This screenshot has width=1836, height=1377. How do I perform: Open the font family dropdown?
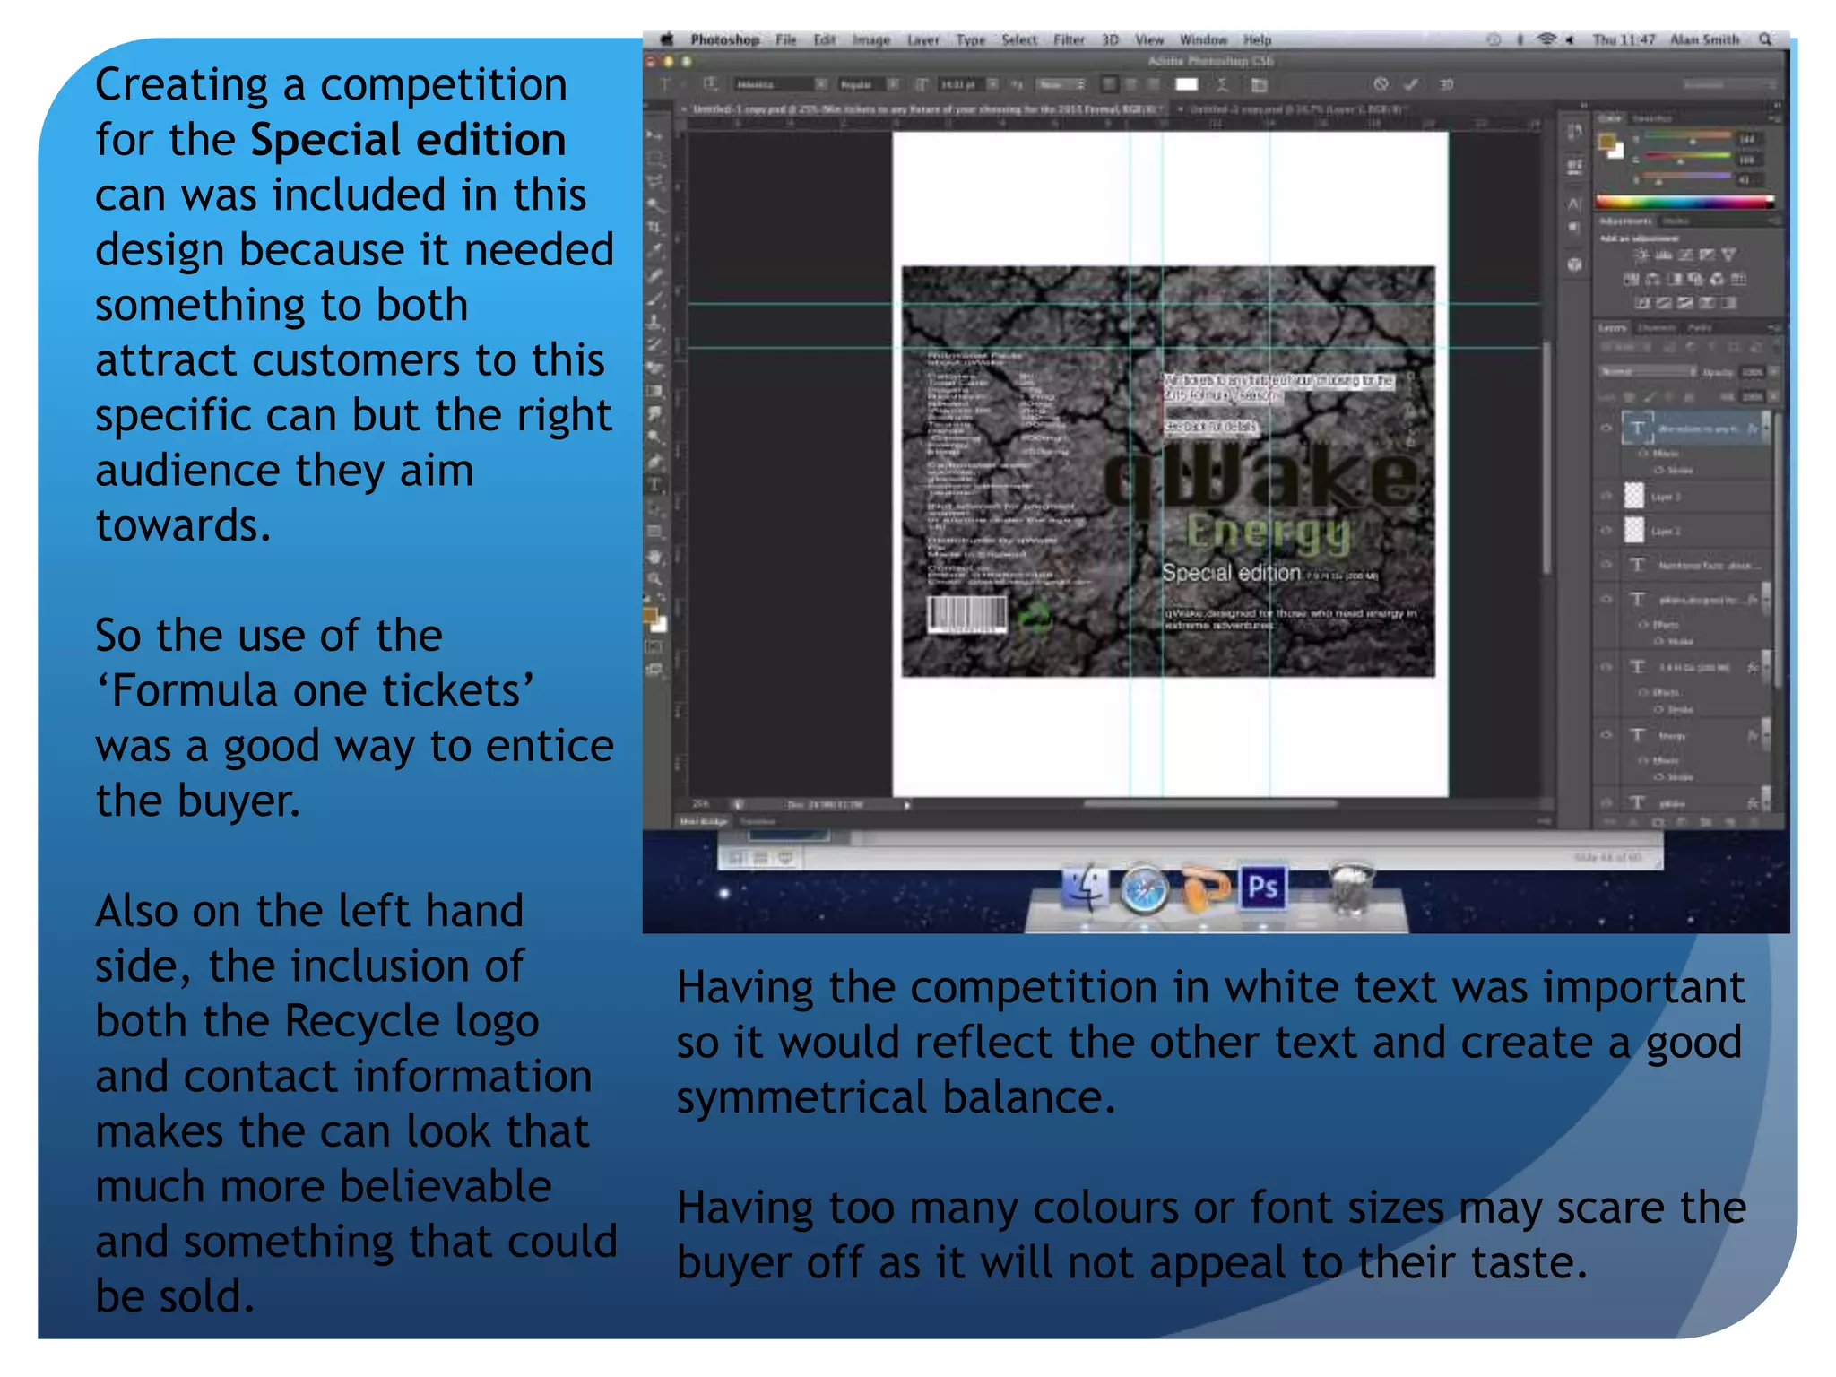coord(820,84)
